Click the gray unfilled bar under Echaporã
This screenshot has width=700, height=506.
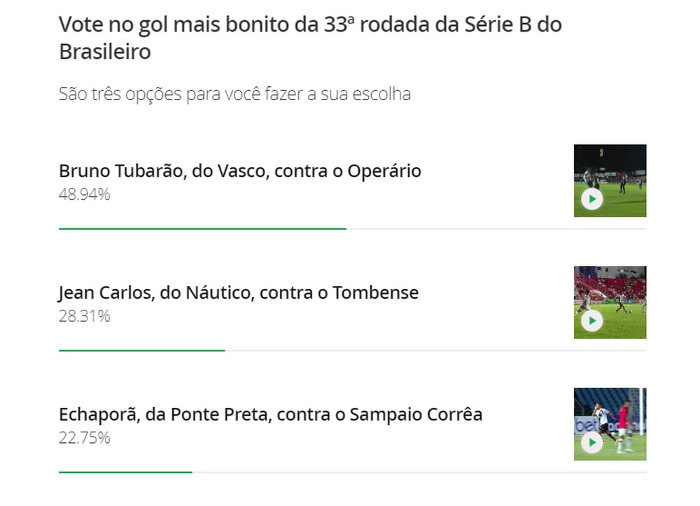tap(419, 472)
